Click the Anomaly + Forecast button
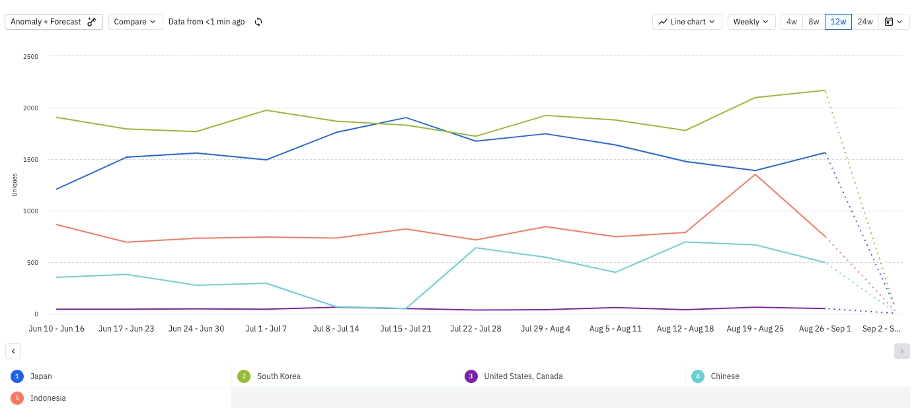The width and height of the screenshot is (918, 418). tap(54, 22)
